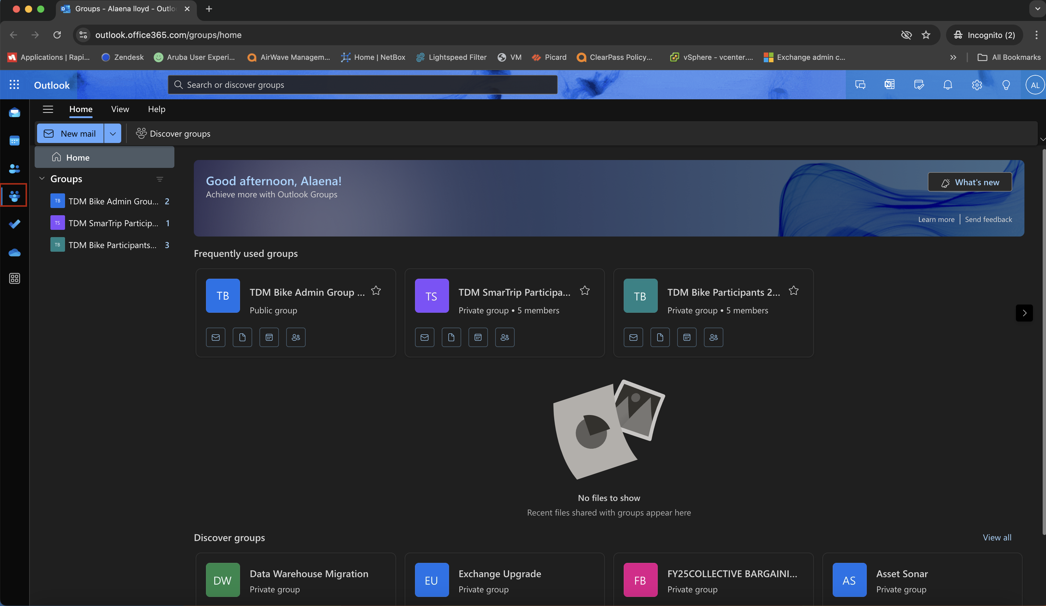Toggle the navigation pane hamburger icon
The width and height of the screenshot is (1046, 606).
click(x=48, y=109)
